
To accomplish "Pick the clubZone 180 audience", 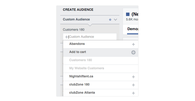I will [x=101, y=85].
